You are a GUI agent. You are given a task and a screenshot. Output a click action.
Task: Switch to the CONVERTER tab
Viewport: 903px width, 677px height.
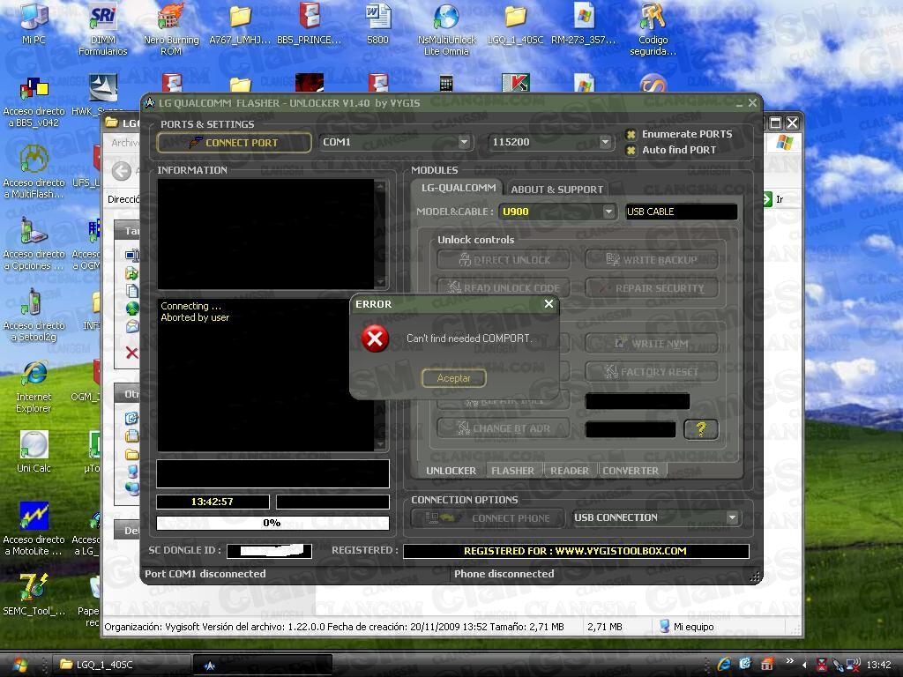[x=631, y=471]
